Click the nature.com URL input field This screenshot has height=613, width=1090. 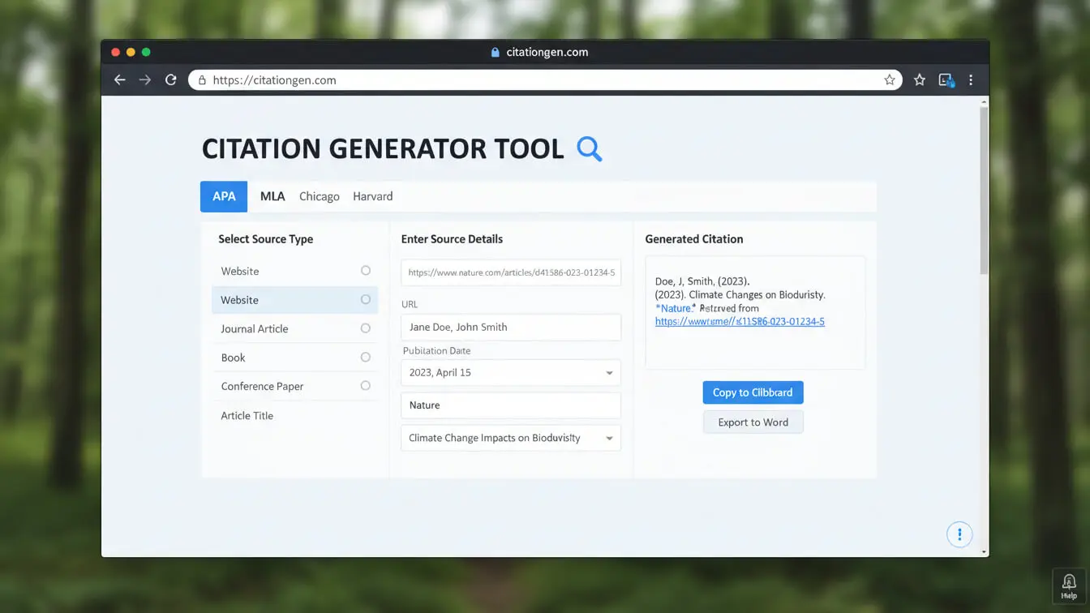(511, 272)
